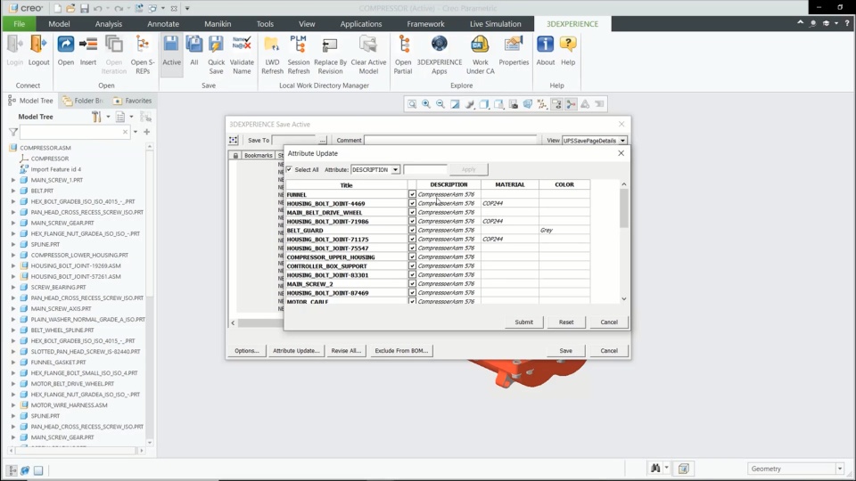Switch to the Annotate ribbon tab
Screen dimensions: 856x481
click(163, 24)
